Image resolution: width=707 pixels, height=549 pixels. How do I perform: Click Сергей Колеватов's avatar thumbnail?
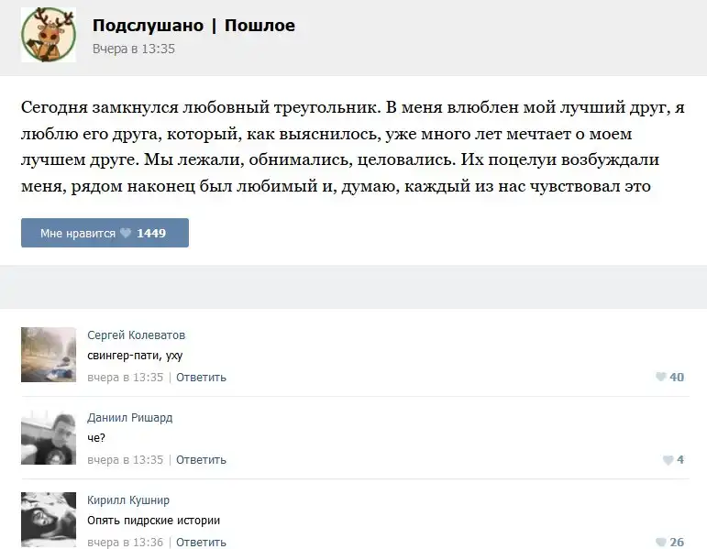click(x=48, y=354)
